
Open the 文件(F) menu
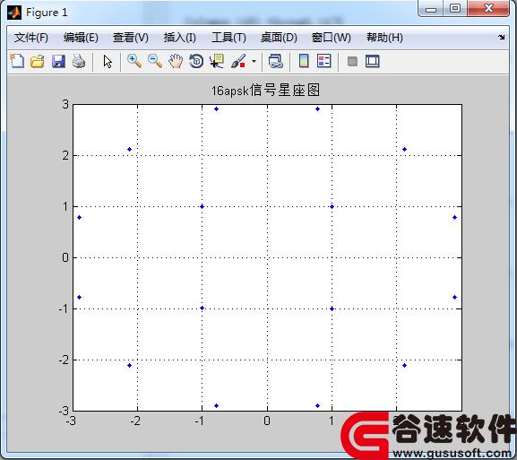tap(31, 38)
